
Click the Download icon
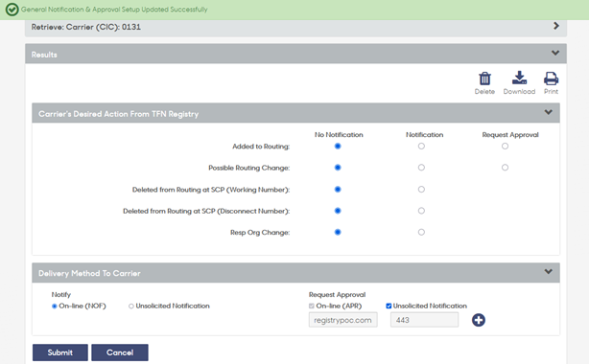[x=519, y=78]
